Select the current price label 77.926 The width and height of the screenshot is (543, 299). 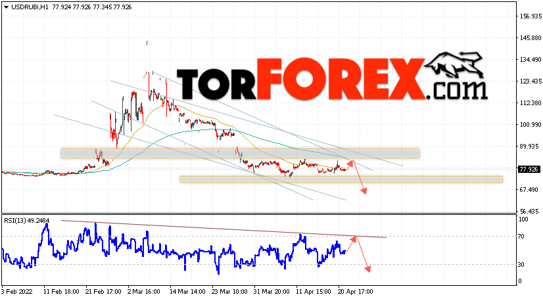529,170
